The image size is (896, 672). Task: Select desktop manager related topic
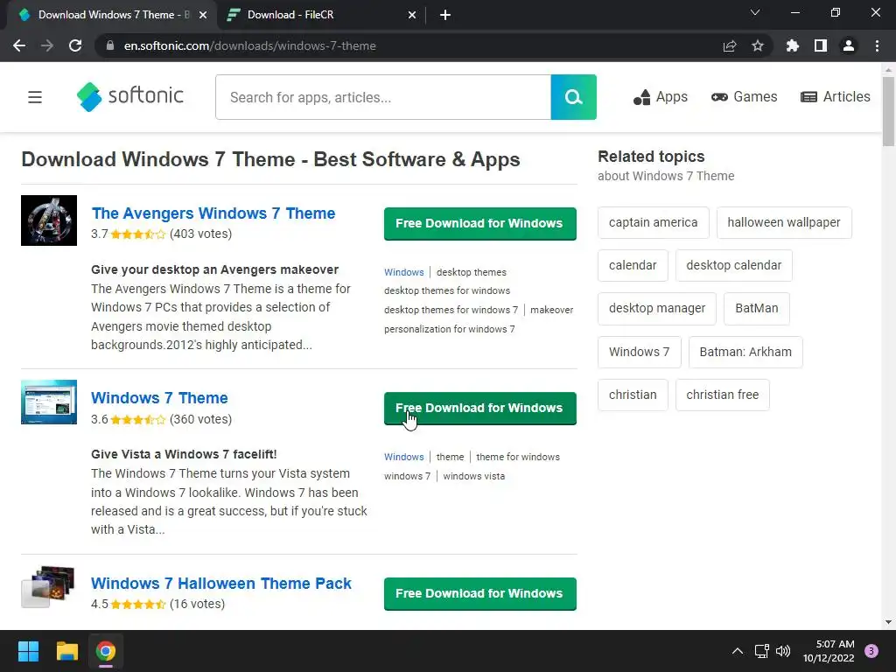(x=657, y=309)
